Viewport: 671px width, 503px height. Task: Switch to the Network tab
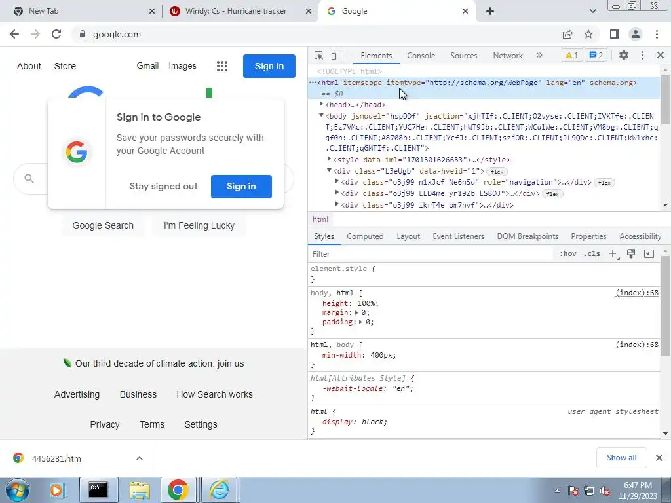click(508, 56)
